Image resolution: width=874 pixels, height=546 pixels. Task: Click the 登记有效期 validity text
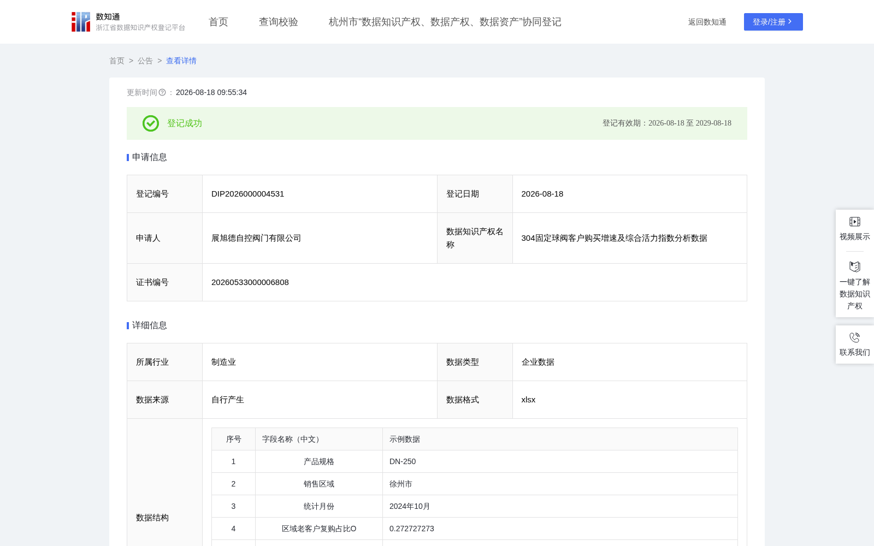pos(667,123)
